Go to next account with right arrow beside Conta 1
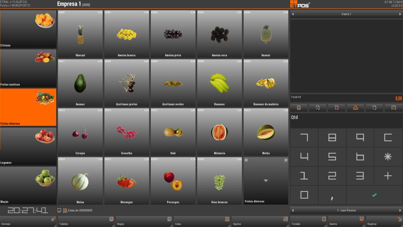The image size is (403, 227). click(400, 14)
